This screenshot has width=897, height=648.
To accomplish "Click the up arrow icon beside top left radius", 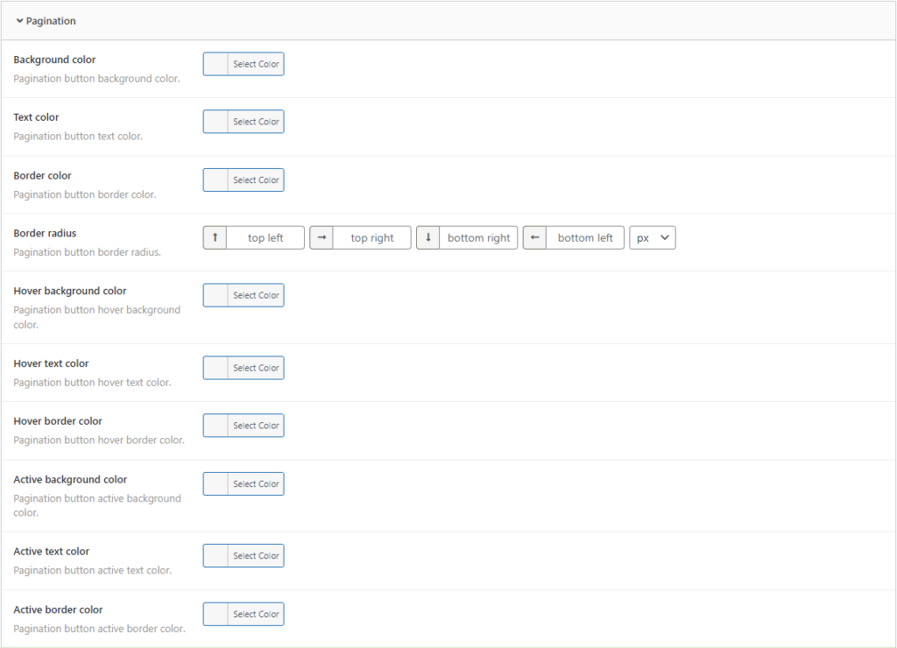I will click(x=215, y=237).
